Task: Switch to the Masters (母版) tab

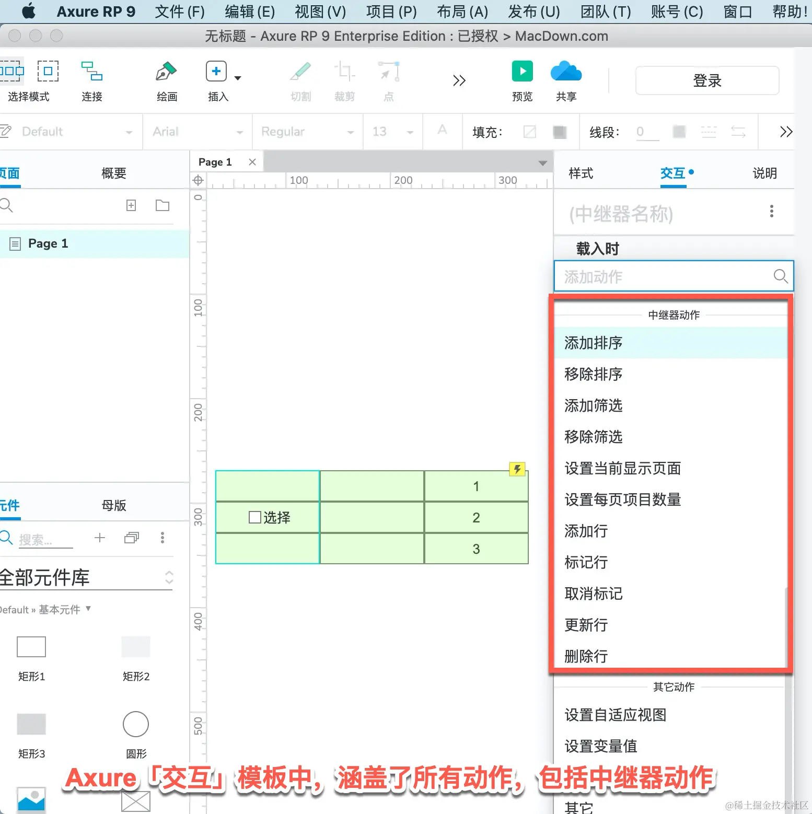Action: point(114,505)
